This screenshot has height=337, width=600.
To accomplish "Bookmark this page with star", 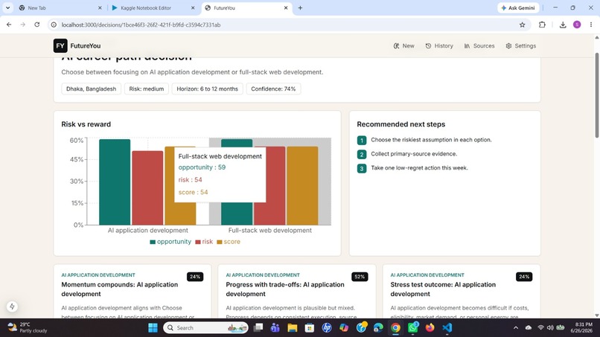I will click(523, 25).
